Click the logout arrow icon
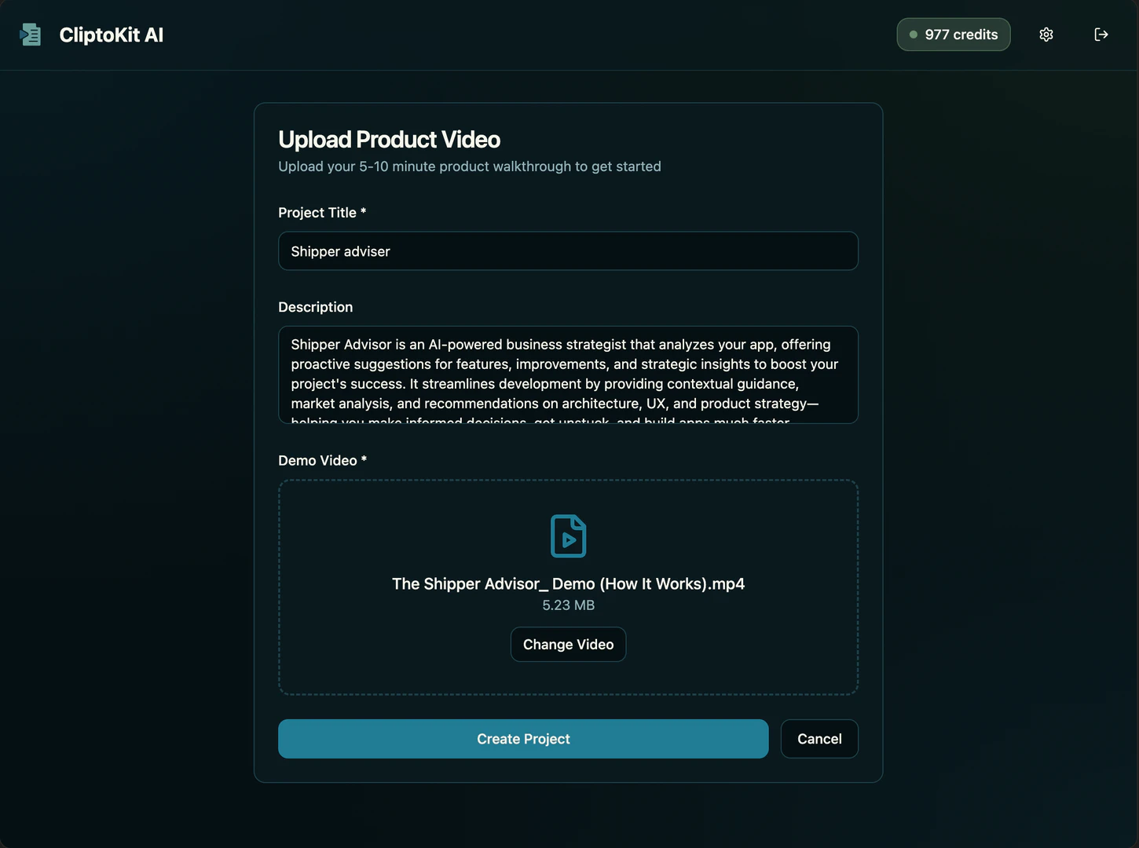1139x848 pixels. pos(1101,35)
